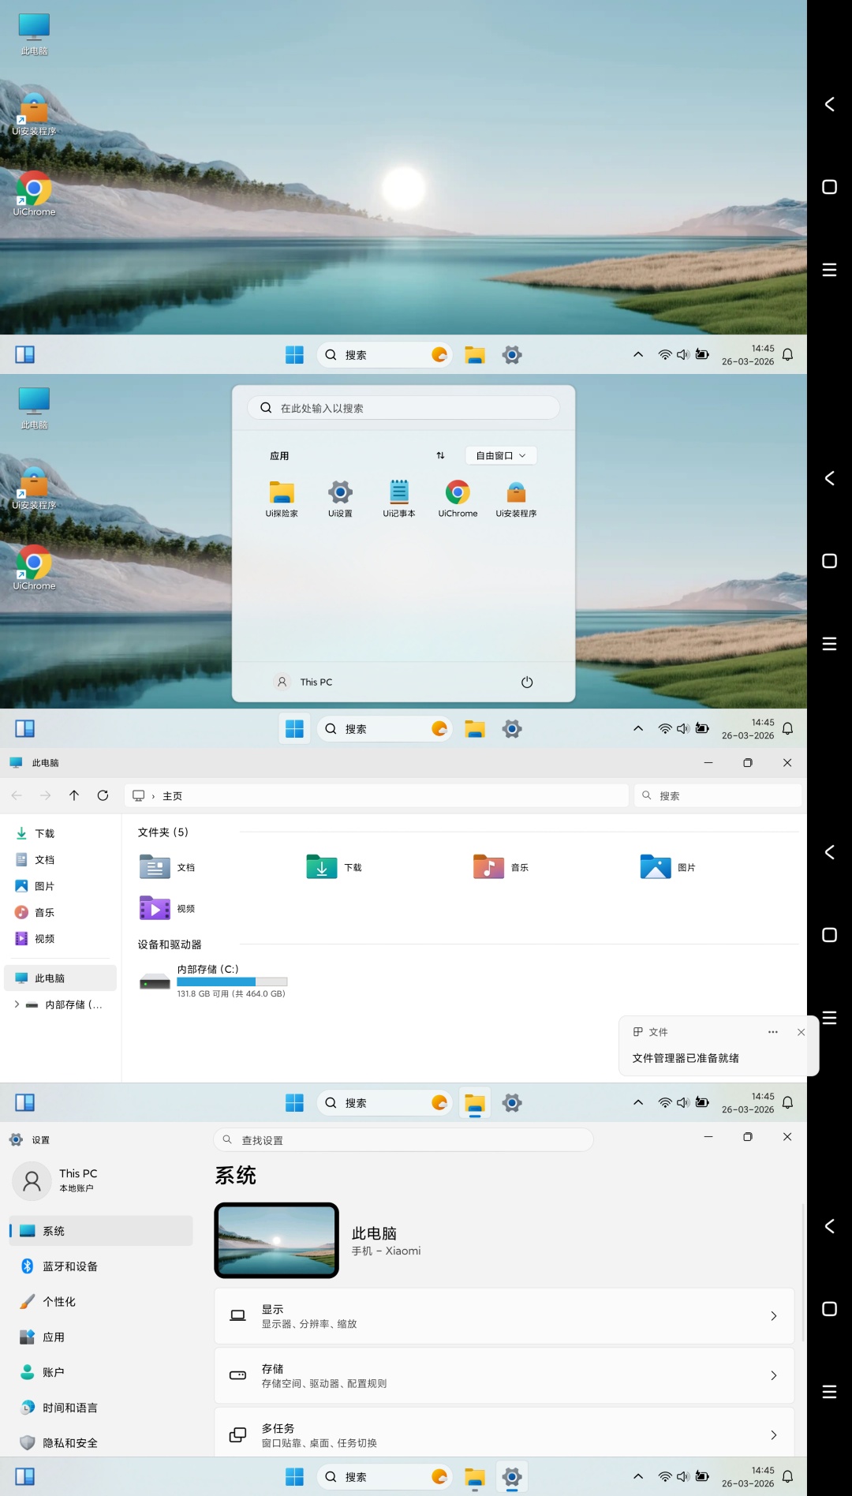The image size is (852, 1496).
Task: Open the 多任务 row chevron
Action: coord(773,1435)
